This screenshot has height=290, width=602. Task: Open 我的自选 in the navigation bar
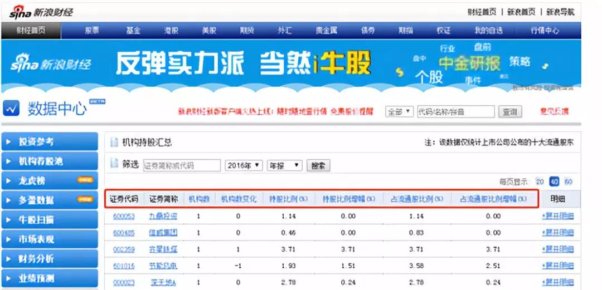pos(488,30)
